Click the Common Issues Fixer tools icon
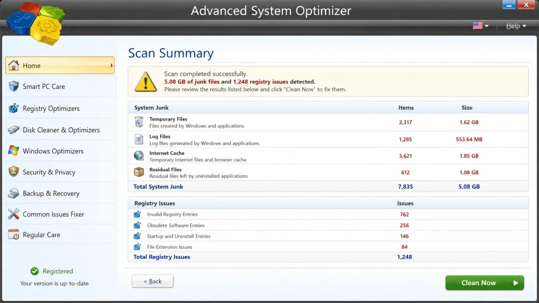The width and height of the screenshot is (539, 303). [x=14, y=214]
